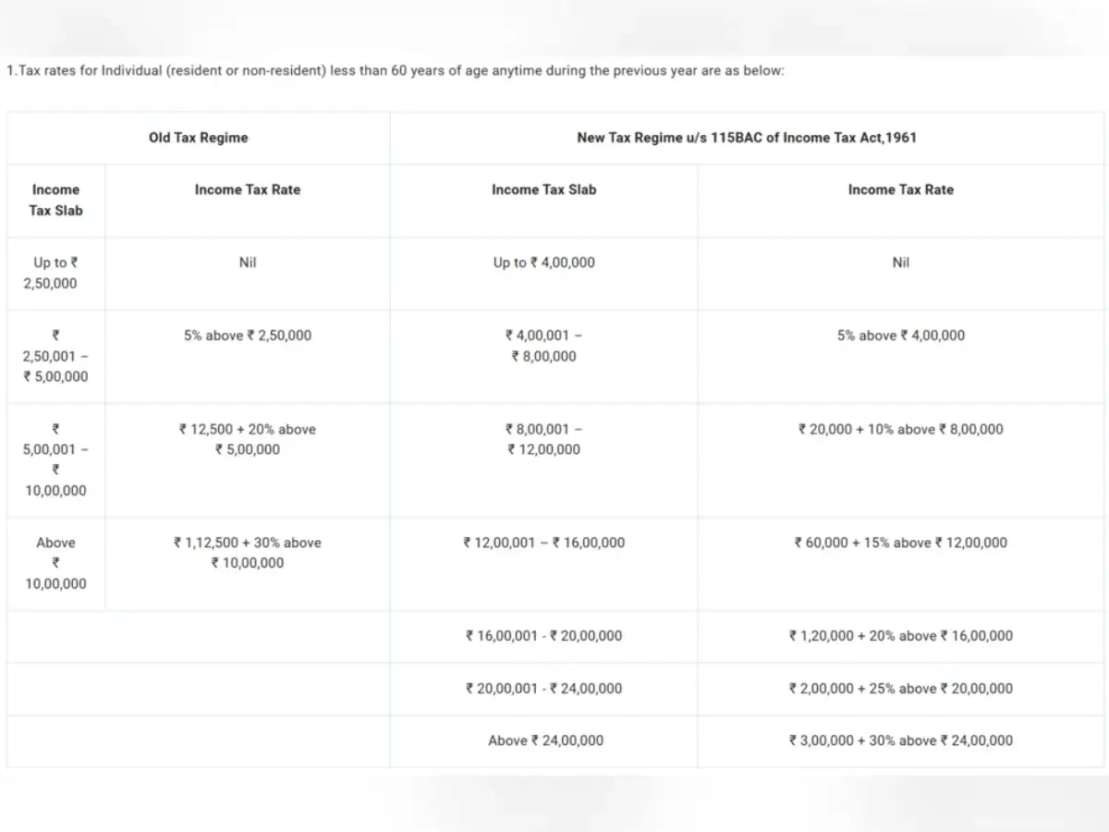The height and width of the screenshot is (832, 1109).
Task: Select the Above ₹ 24,00,000 slab cell
Action: 543,740
